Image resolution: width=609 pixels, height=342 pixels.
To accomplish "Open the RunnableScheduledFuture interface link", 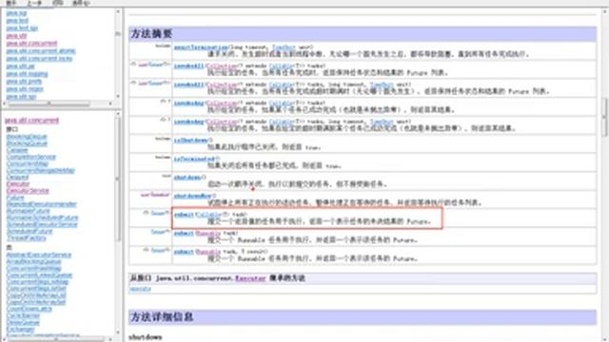I will (42, 218).
